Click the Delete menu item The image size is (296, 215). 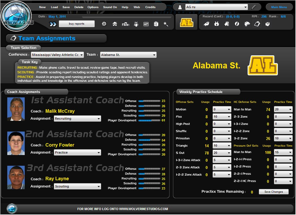click(79, 7)
